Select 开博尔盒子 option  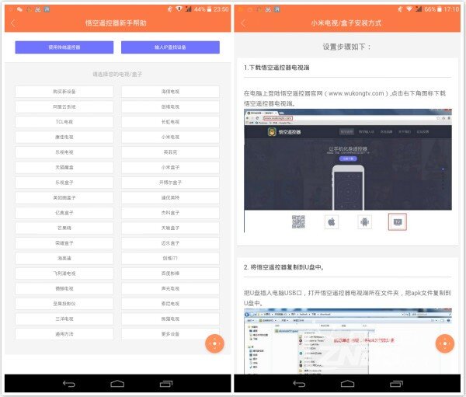pos(170,183)
